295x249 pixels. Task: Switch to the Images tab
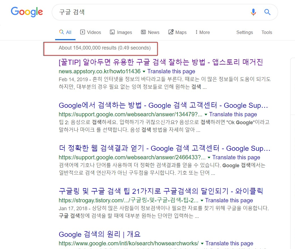(x=121, y=32)
